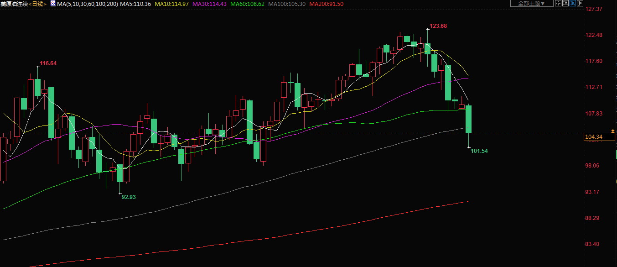Open the 全部主题 dropdown
Screen dimensions: 617x267
531,3
